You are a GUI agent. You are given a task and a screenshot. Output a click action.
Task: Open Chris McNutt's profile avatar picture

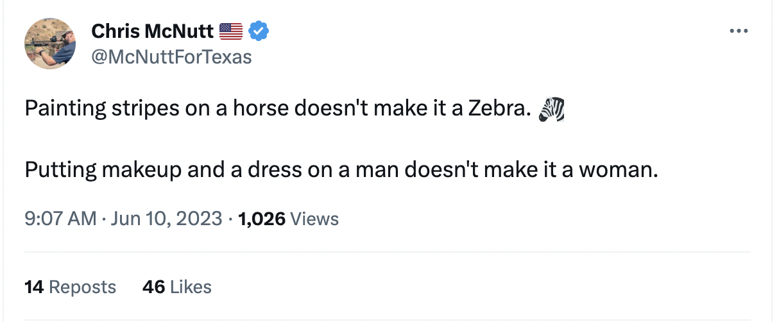click(x=50, y=44)
